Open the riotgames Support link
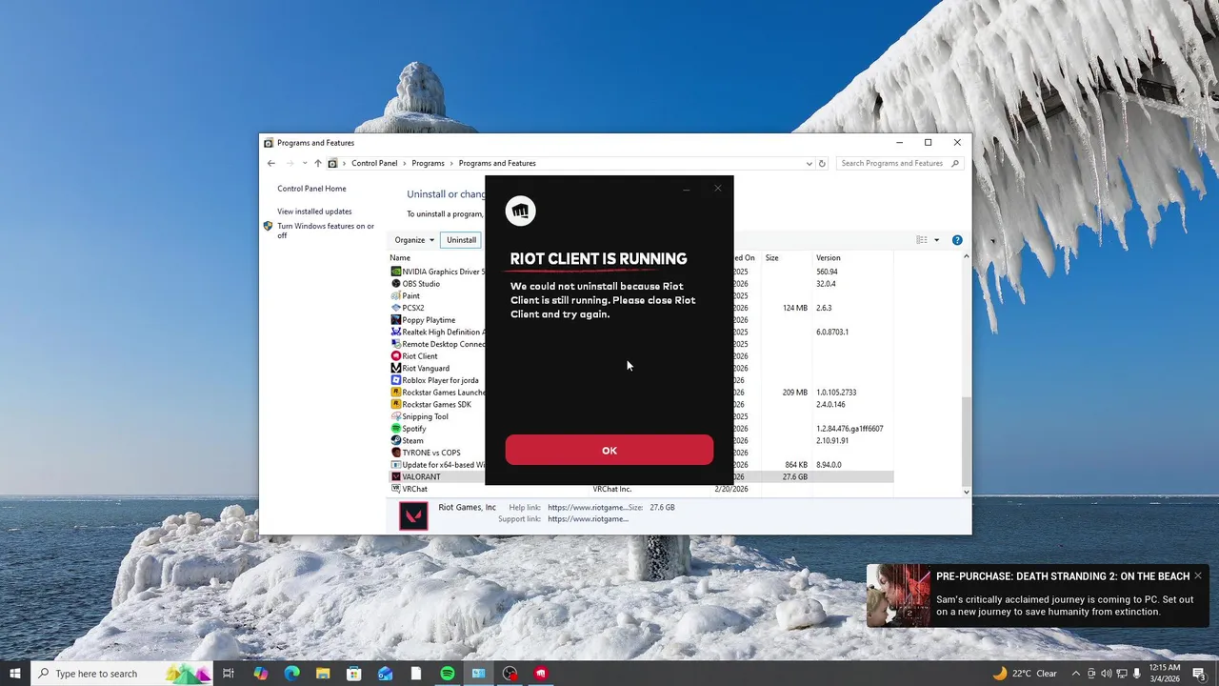The image size is (1219, 686). [588, 519]
